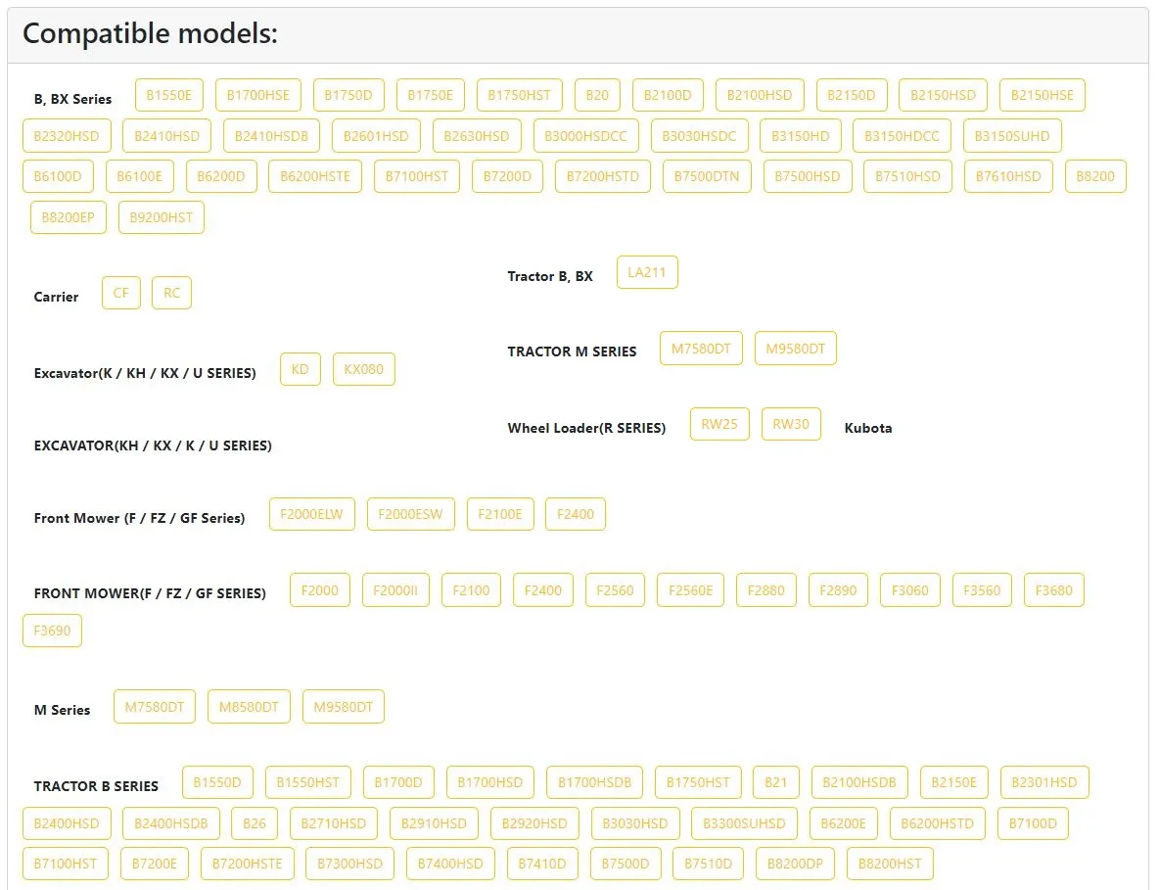
Task: Open the F2000II model link
Action: coord(395,590)
